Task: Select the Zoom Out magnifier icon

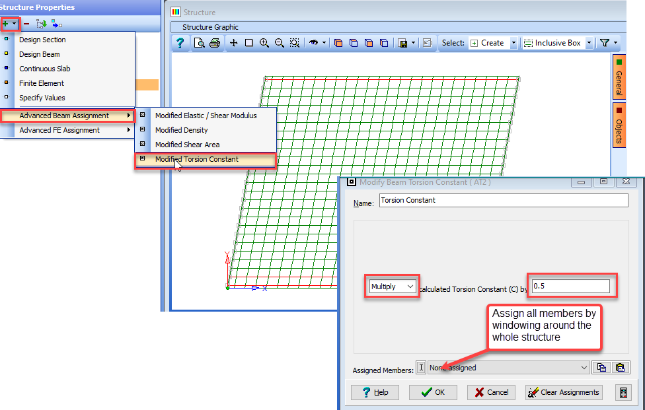Action: click(279, 42)
